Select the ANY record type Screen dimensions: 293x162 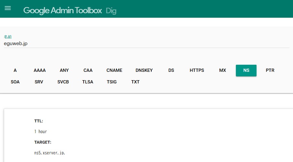click(x=64, y=70)
